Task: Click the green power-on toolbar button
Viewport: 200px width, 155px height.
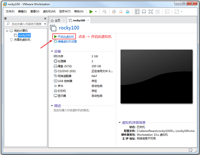Action: click(x=91, y=12)
